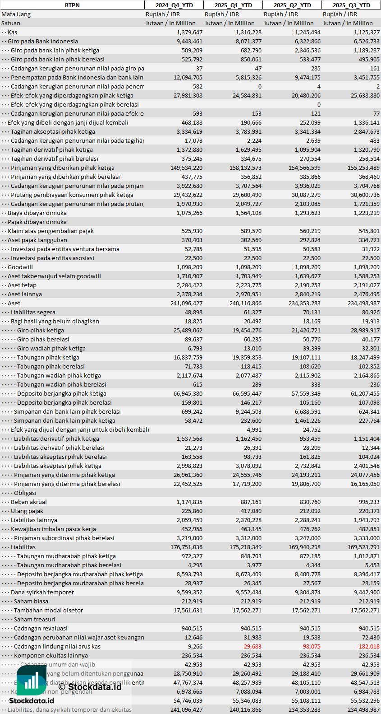Click the Satuan row label
Viewport: 381px width, 714px height.
pyautogui.click(x=11, y=23)
